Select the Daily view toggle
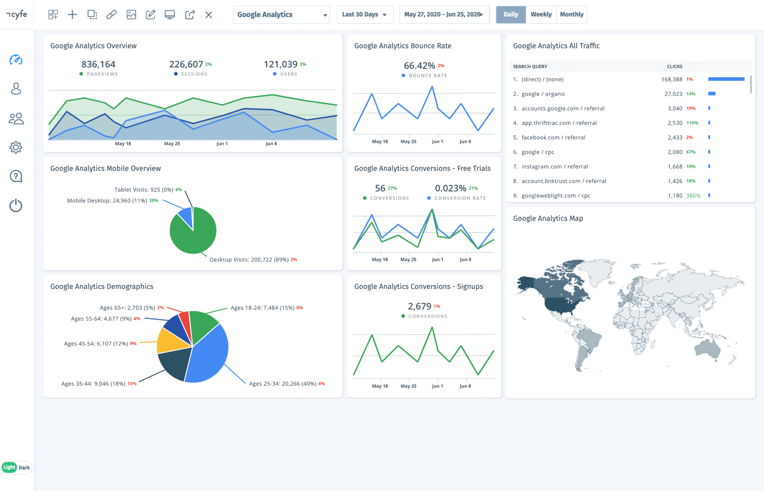 pos(510,15)
